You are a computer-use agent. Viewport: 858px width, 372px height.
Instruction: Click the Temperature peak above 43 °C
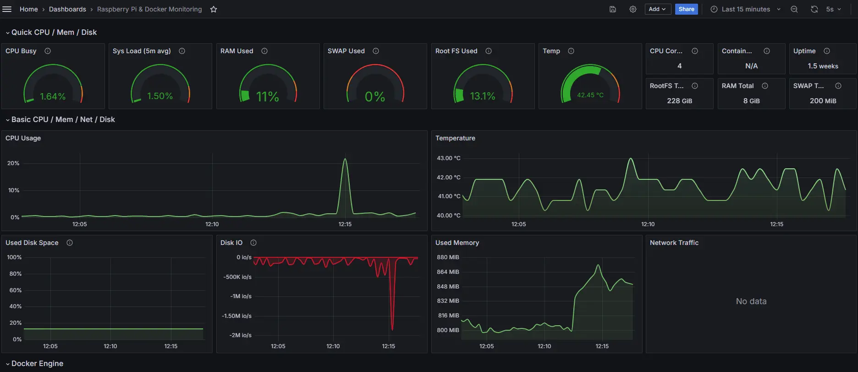[631, 159]
